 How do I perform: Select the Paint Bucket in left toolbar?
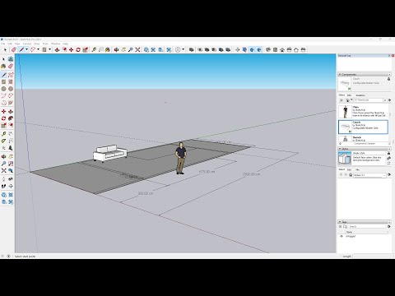(3, 66)
